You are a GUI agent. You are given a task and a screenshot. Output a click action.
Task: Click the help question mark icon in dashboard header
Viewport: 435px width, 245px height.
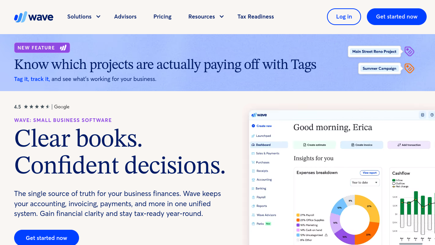(432, 115)
